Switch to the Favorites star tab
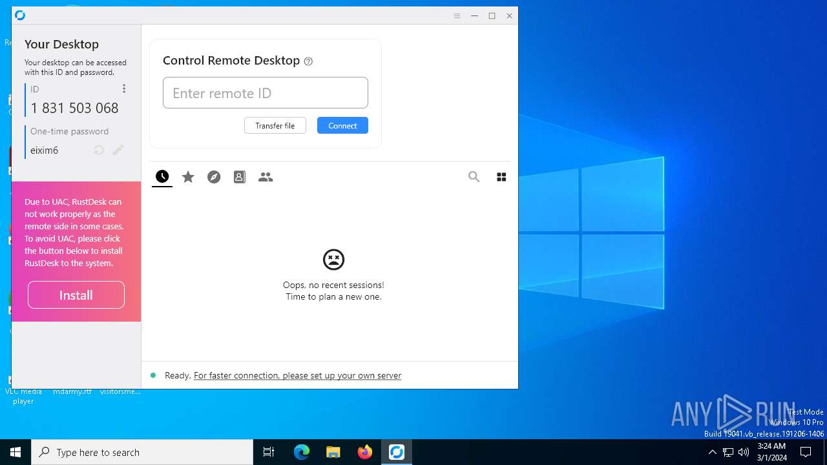This screenshot has height=465, width=827. [188, 176]
